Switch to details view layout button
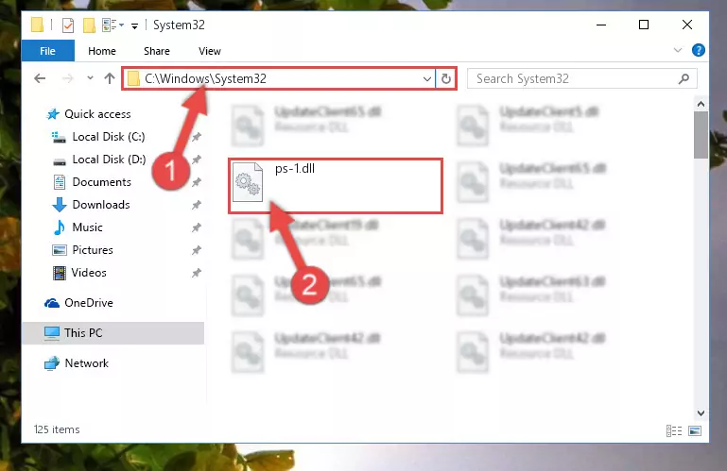The height and width of the screenshot is (471, 727). 674,430
